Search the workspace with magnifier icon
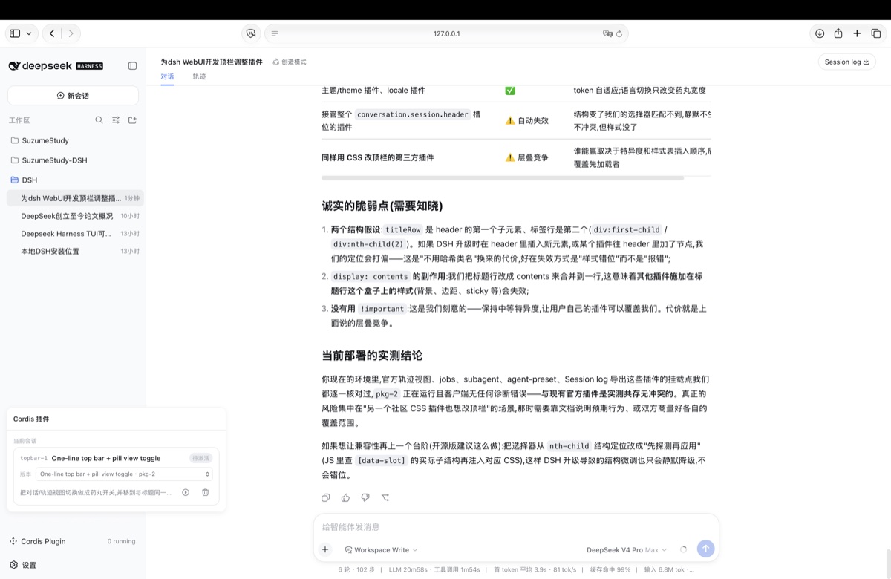 (99, 120)
